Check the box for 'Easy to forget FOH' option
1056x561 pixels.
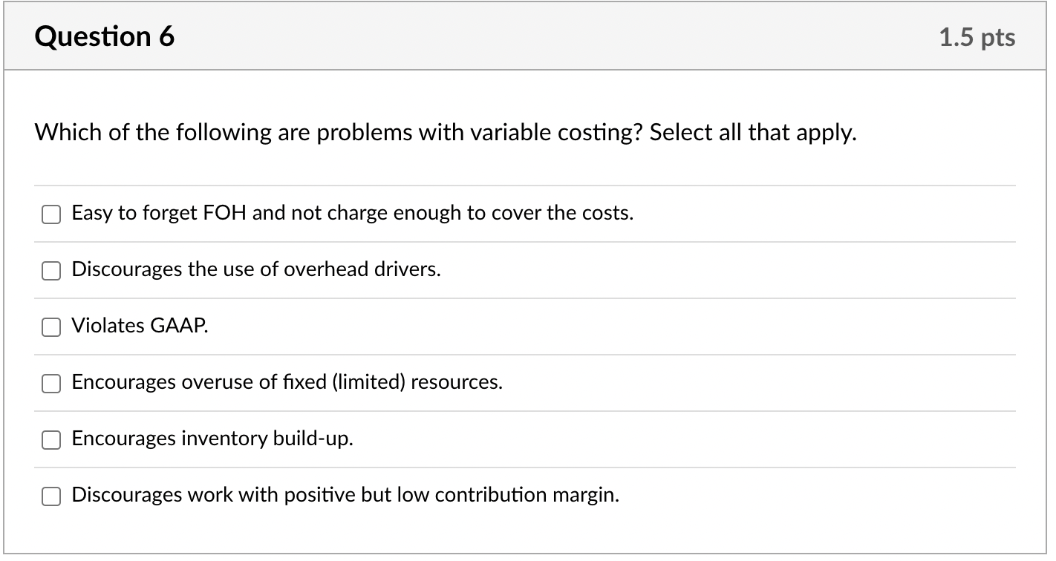coord(50,214)
